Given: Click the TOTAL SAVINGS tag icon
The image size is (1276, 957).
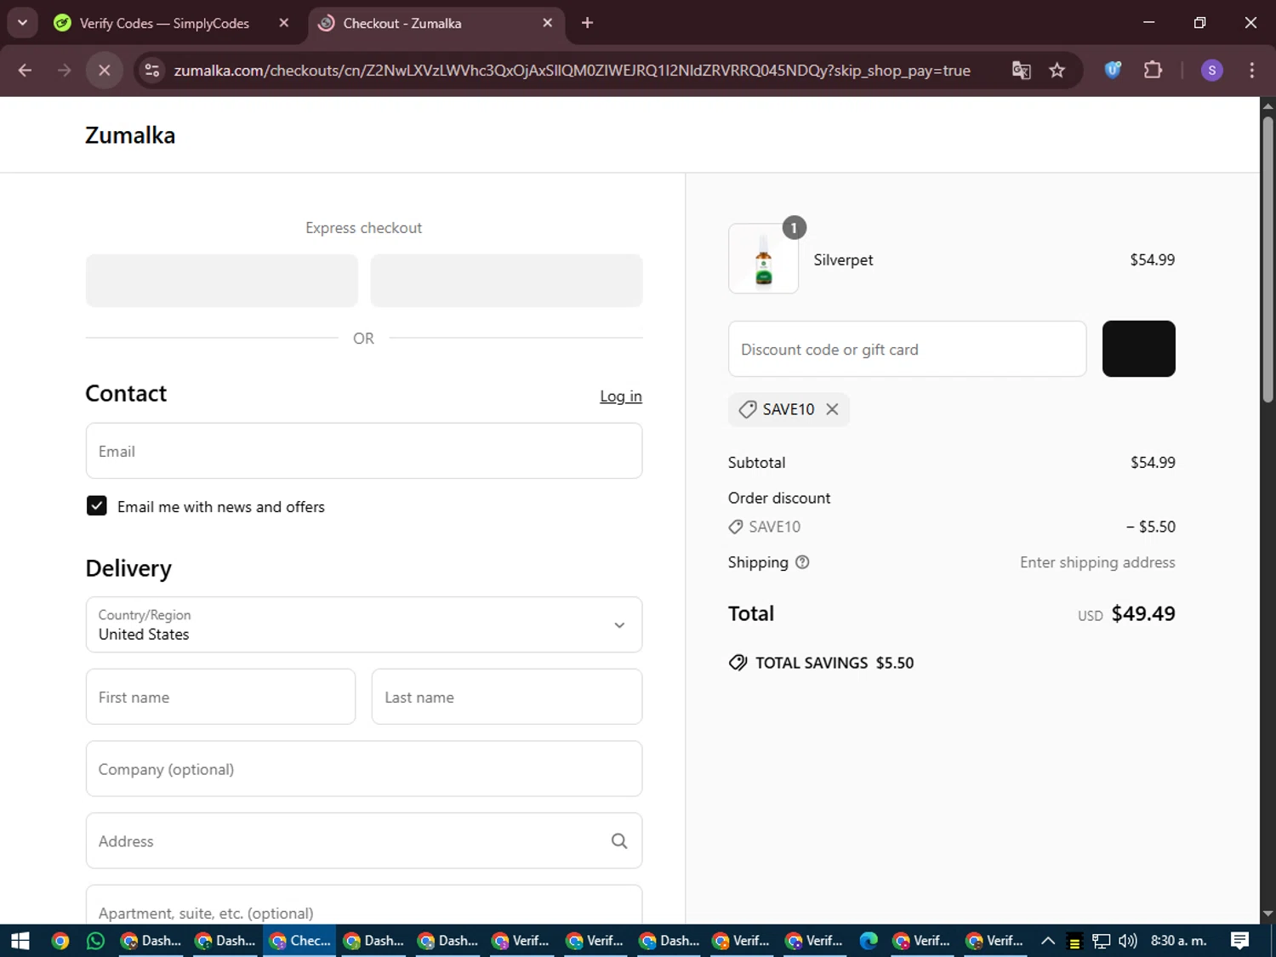Looking at the screenshot, I should coord(738,663).
